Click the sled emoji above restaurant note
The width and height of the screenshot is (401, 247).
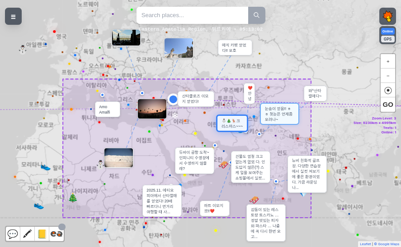254,200
